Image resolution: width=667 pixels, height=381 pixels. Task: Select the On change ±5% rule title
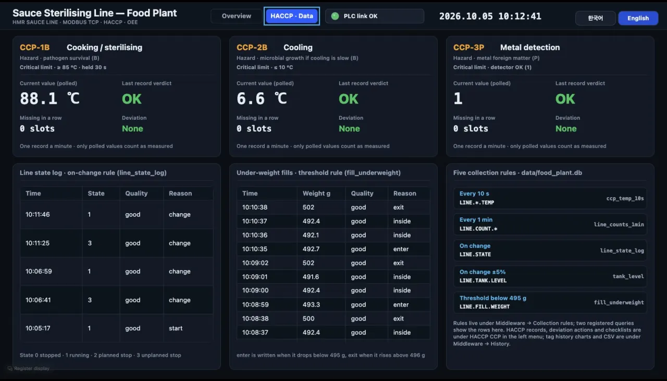point(483,272)
